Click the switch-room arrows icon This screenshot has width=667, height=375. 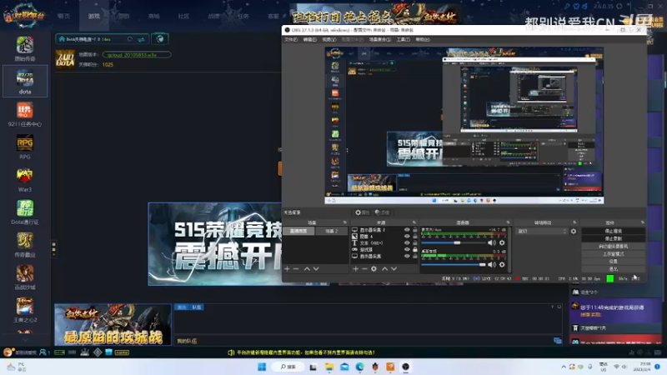coord(141,39)
